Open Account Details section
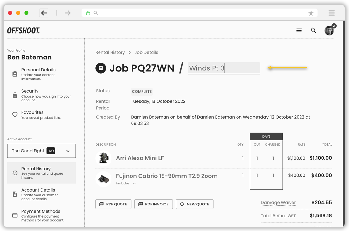349x231 pixels. pyautogui.click(x=41, y=194)
